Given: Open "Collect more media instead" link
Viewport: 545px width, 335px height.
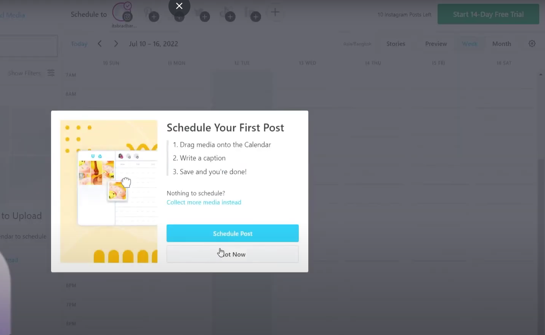Looking at the screenshot, I should coord(204,202).
